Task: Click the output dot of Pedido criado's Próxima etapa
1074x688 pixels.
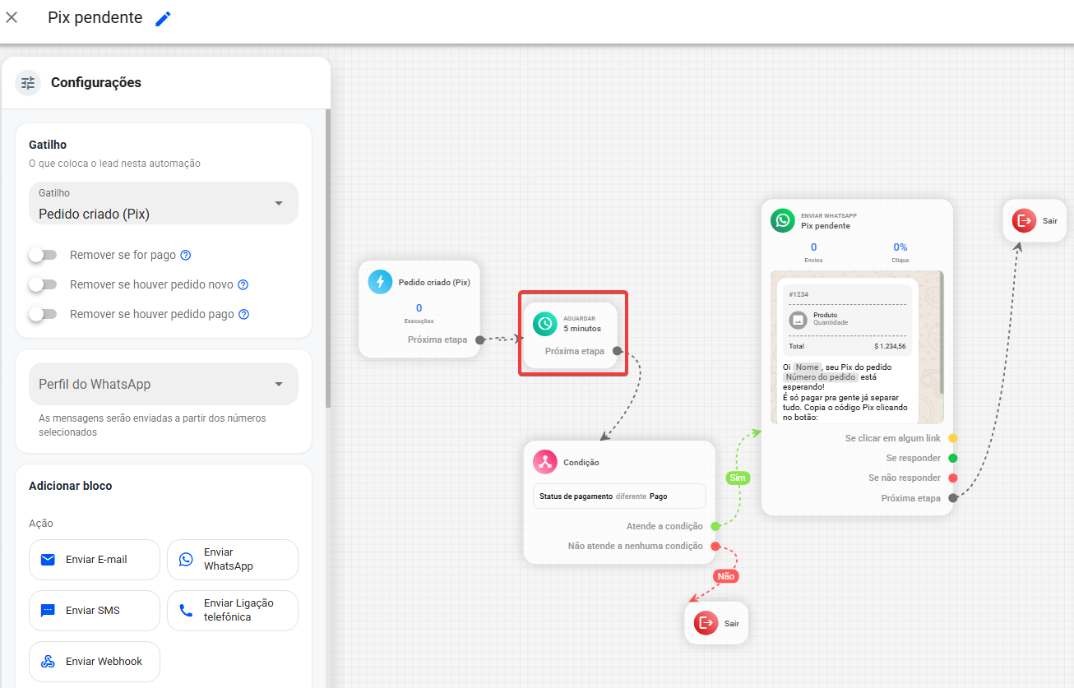Action: 479,339
